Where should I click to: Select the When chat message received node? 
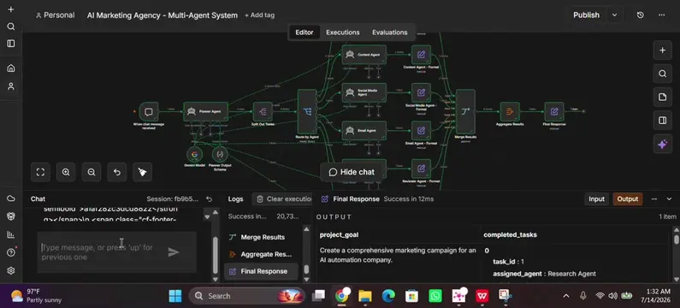point(148,112)
